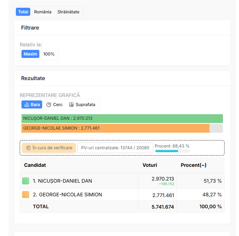Switch to the Străinătate tab
The width and height of the screenshot is (239, 236).
click(68, 12)
